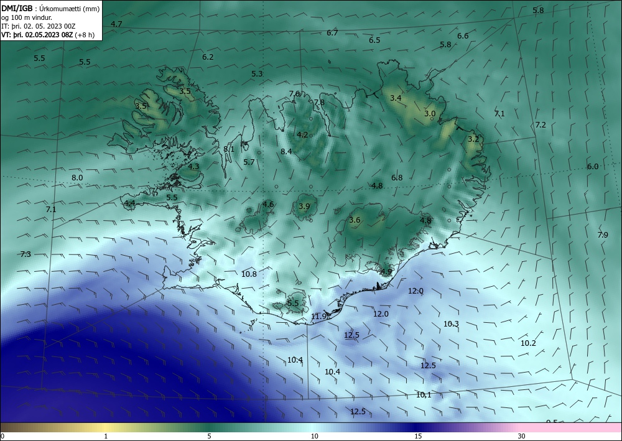This screenshot has height=441, width=622.
Task: Select the 5.7 value label
Action: click(249, 162)
